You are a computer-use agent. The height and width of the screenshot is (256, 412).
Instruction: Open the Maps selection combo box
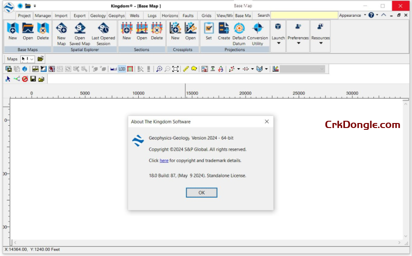(28, 59)
